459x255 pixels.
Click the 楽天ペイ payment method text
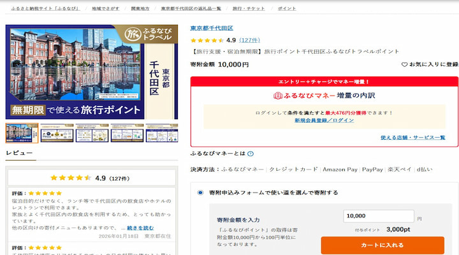(399, 170)
